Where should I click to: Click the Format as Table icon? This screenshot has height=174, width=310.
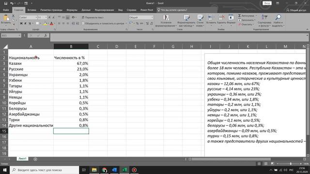tap(186, 18)
